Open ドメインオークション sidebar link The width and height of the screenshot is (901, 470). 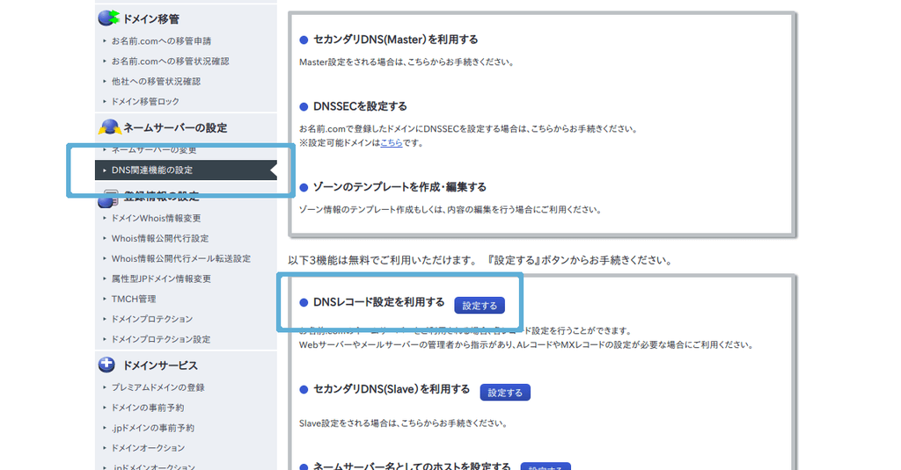pyautogui.click(x=148, y=448)
